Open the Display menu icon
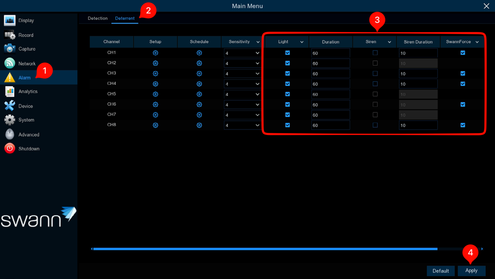The width and height of the screenshot is (495, 279). point(10,20)
